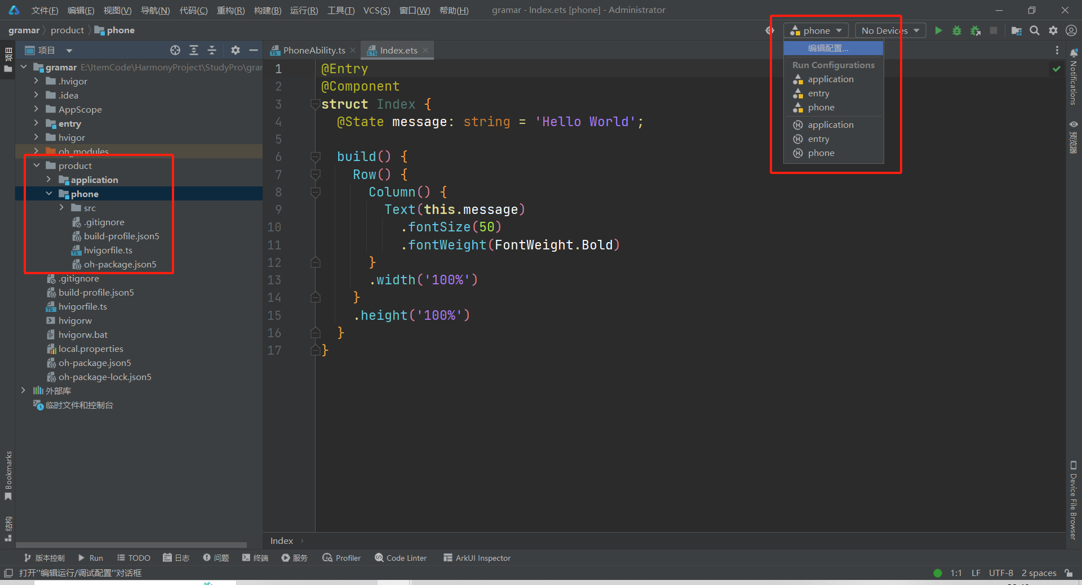
Task: Open Notifications side panel
Action: [1074, 77]
